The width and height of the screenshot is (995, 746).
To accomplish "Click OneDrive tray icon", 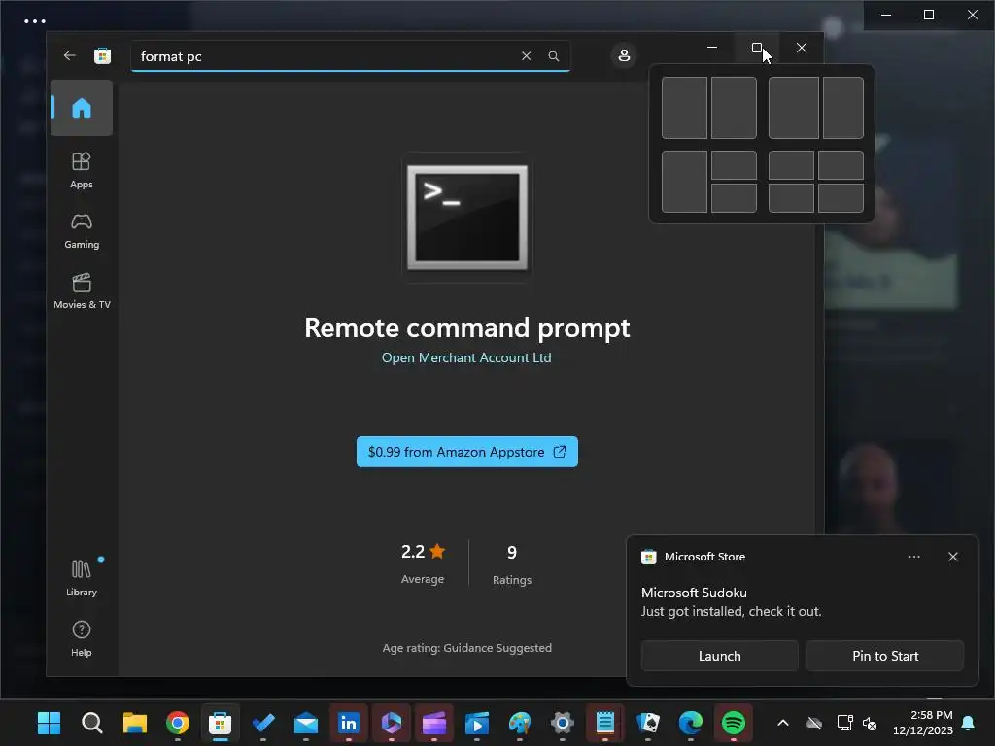I will 814,723.
